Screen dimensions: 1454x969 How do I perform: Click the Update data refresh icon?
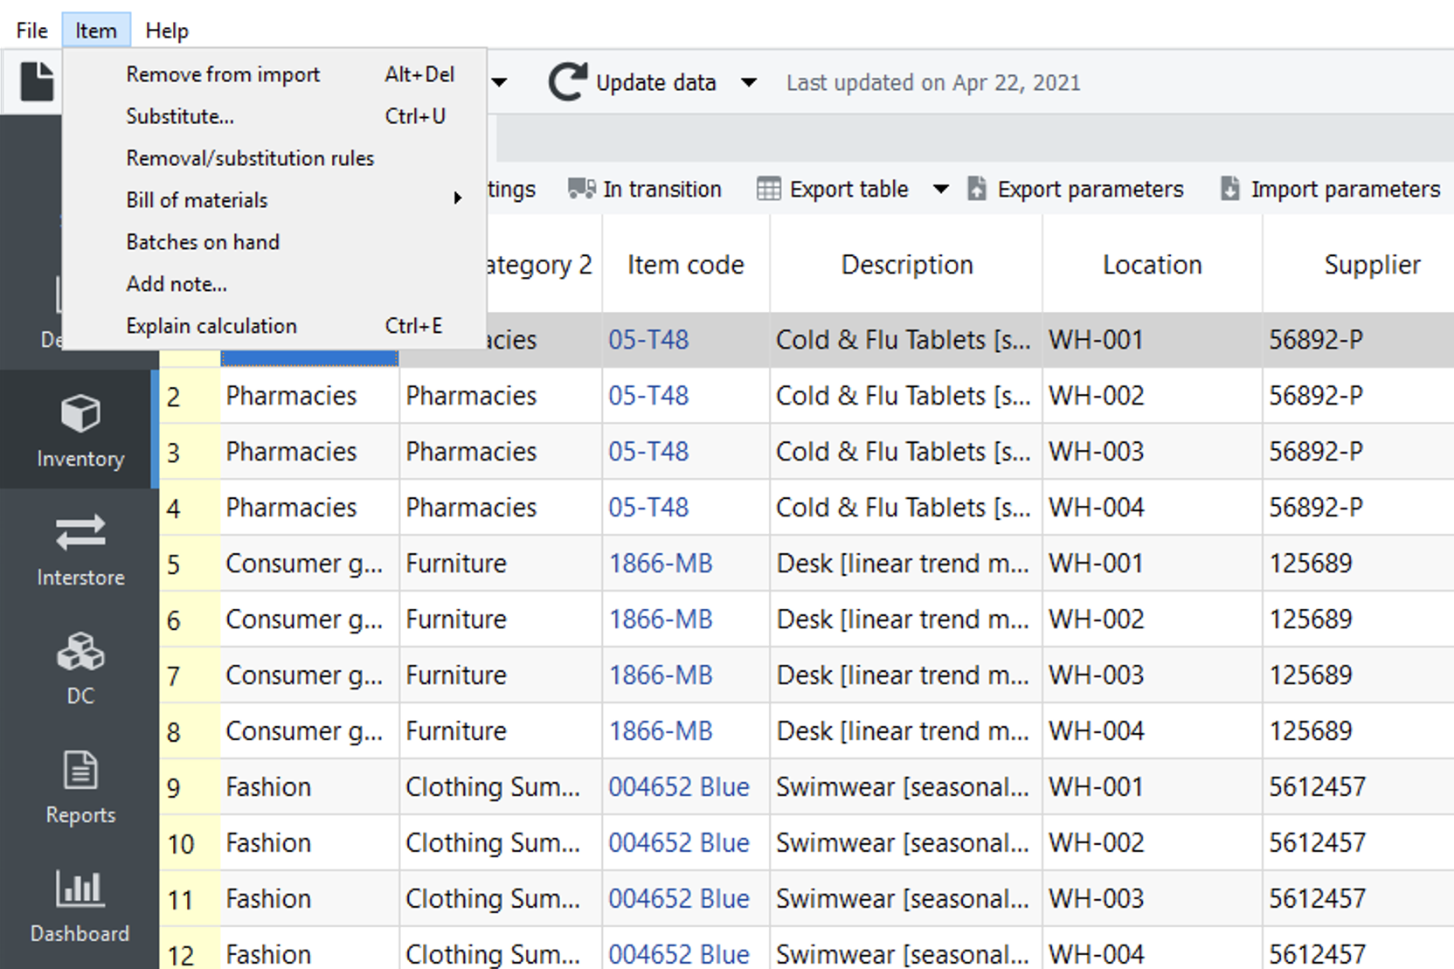point(567,82)
